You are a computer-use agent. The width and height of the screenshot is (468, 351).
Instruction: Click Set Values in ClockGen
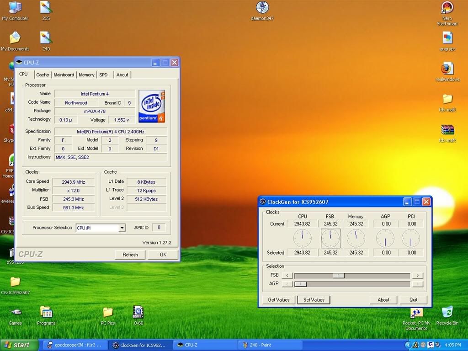point(314,300)
